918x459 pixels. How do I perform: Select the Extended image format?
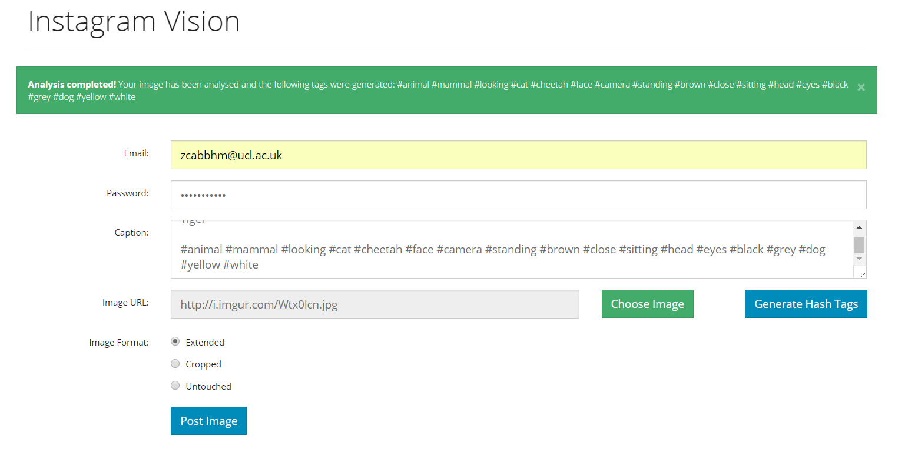(175, 341)
